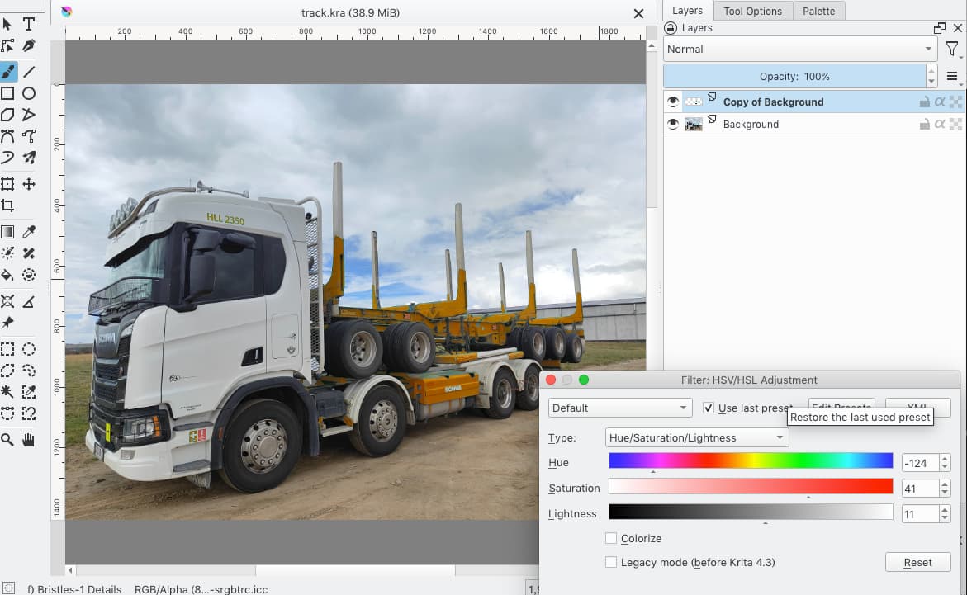Pick the Ellipse shape tool

click(x=29, y=93)
